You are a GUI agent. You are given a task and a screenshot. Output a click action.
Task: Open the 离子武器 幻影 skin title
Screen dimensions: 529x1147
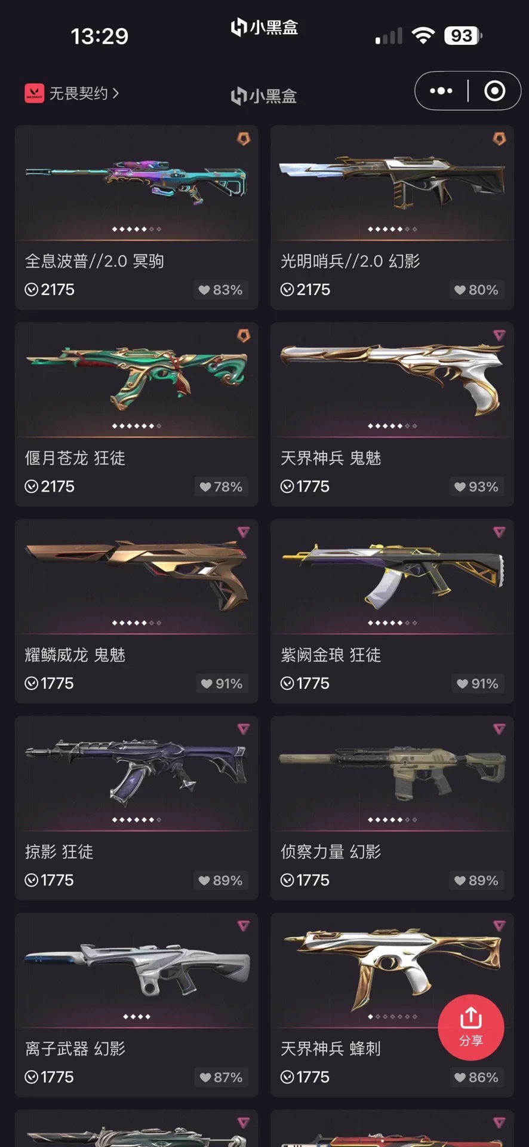(x=75, y=1048)
